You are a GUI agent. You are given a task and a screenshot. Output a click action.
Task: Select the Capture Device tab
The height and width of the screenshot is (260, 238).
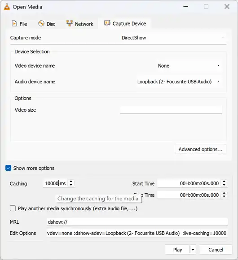coord(125,24)
